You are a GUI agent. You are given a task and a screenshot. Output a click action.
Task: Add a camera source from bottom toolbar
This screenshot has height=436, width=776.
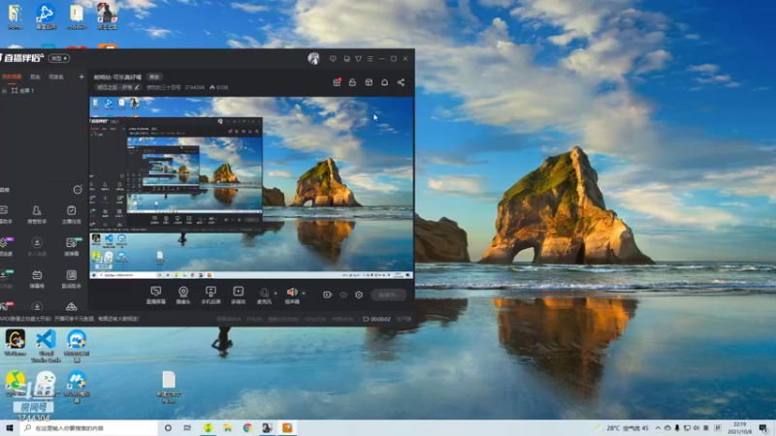(x=183, y=296)
